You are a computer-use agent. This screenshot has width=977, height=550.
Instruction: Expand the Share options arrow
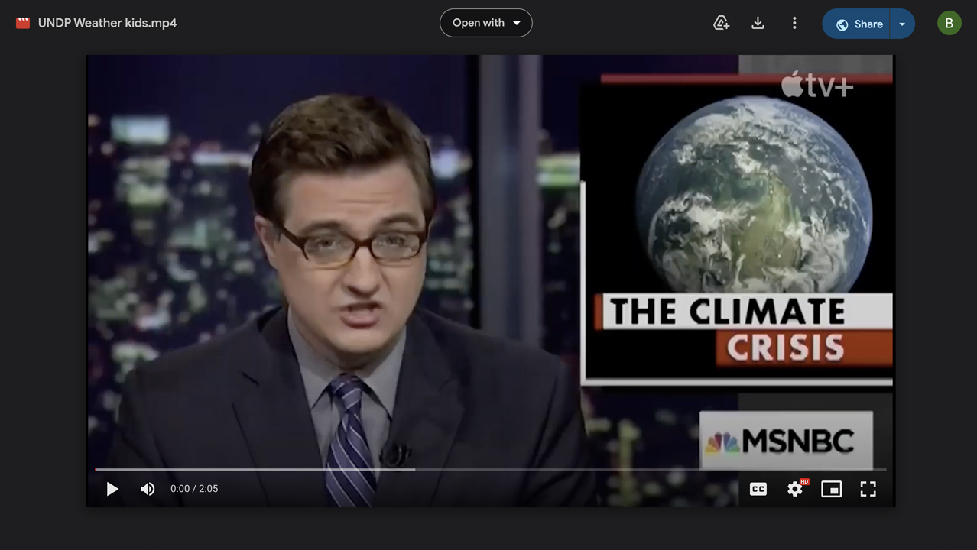(903, 24)
